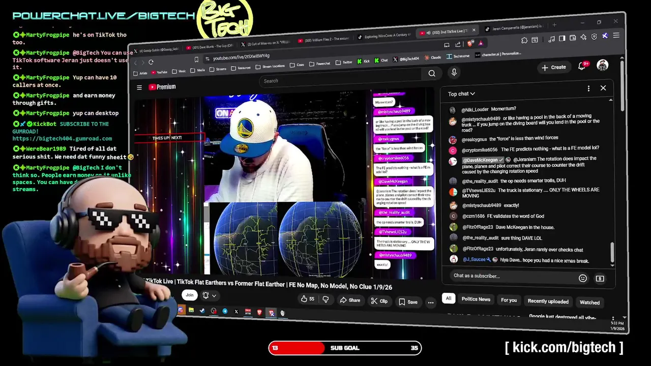Like the video showing 55 likes
Image resolution: width=651 pixels, height=366 pixels.
(x=308, y=299)
